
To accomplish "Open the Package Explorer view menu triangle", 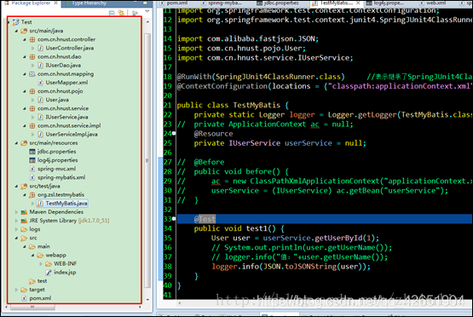I will click(x=147, y=11).
